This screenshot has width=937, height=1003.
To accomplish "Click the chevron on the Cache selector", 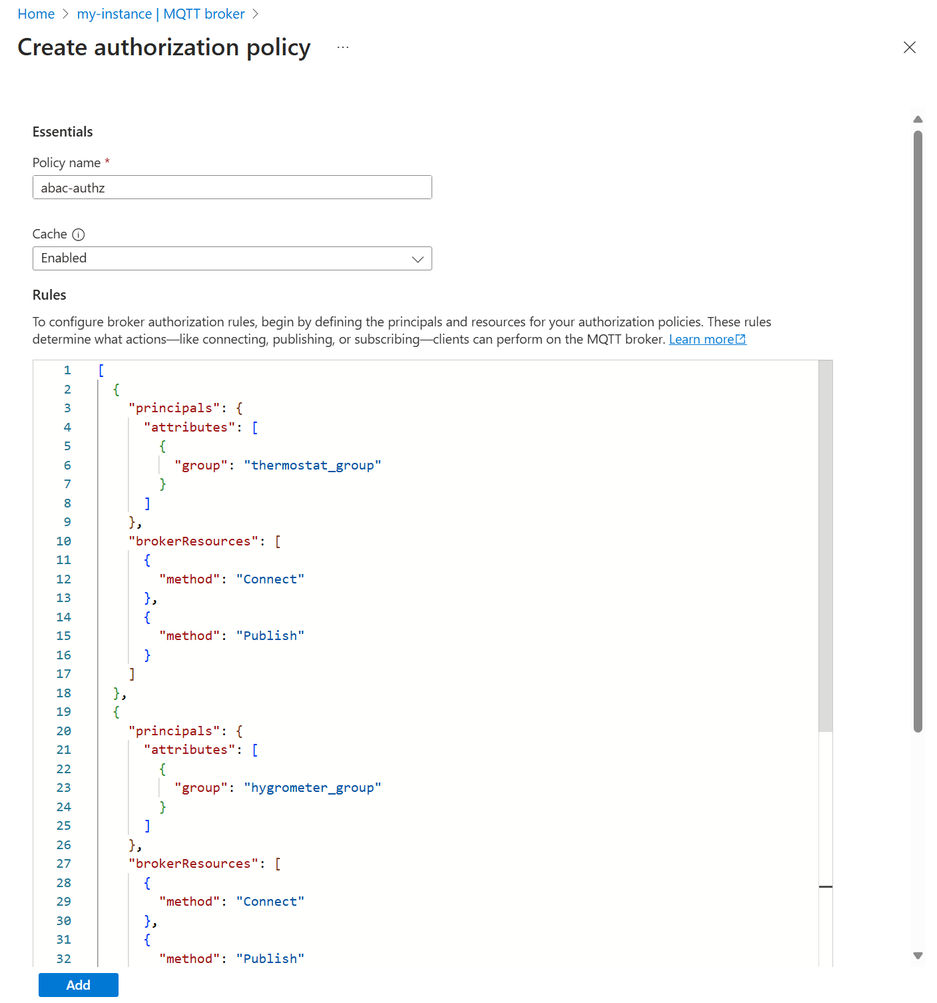I will 417,259.
